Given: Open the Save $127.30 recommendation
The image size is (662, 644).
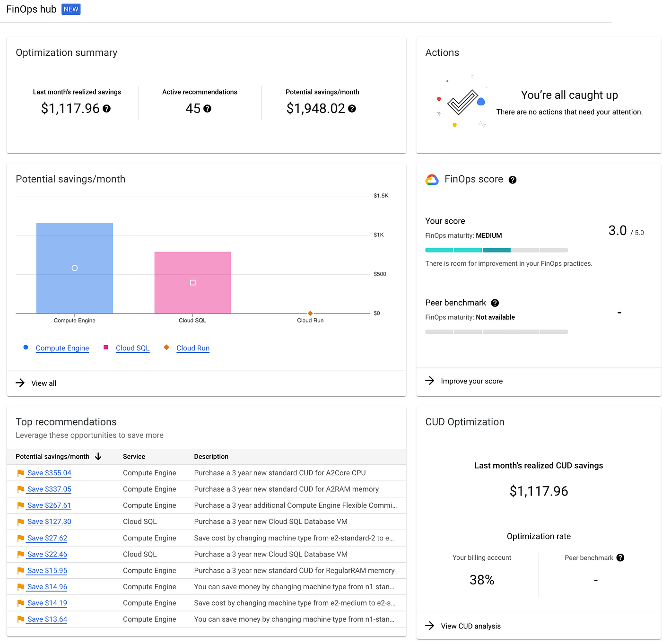Looking at the screenshot, I should click(49, 522).
